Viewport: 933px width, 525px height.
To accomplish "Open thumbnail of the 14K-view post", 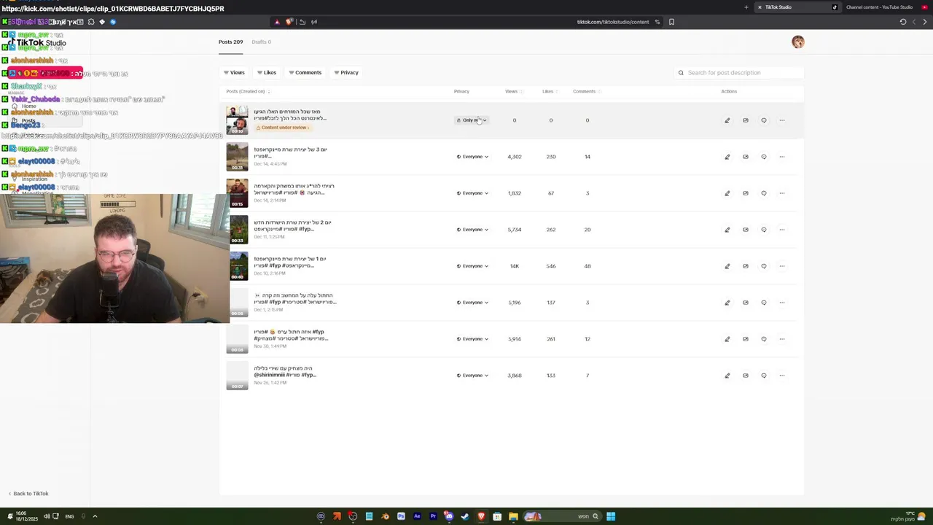I will pos(238,266).
